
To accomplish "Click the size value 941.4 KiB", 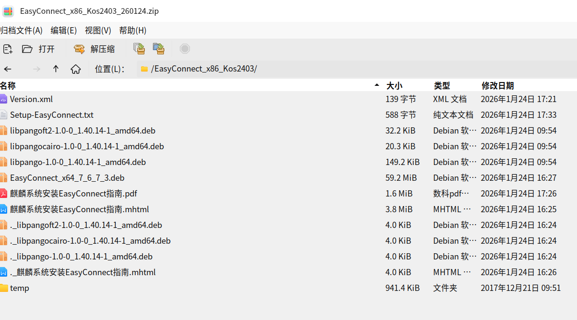I will [x=403, y=288].
